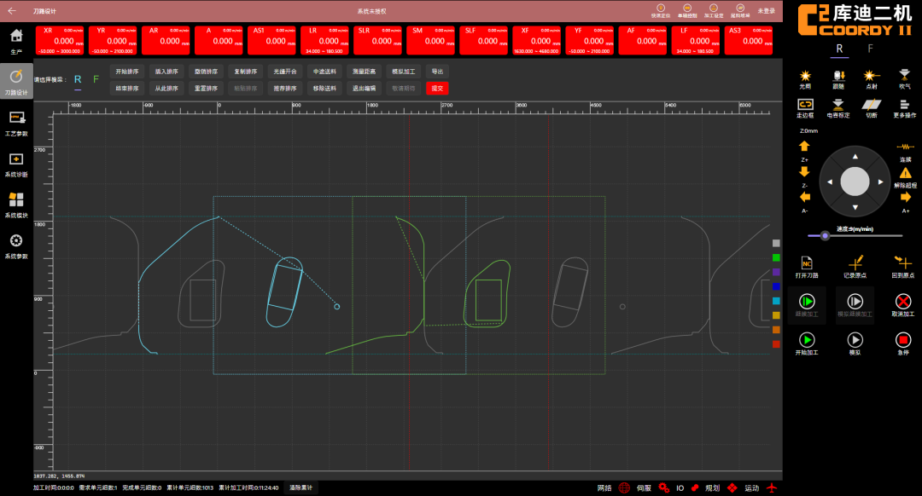Screen dimensions: 922x496
Task: Click the 吹气 air blow icon
Action: pos(905,76)
